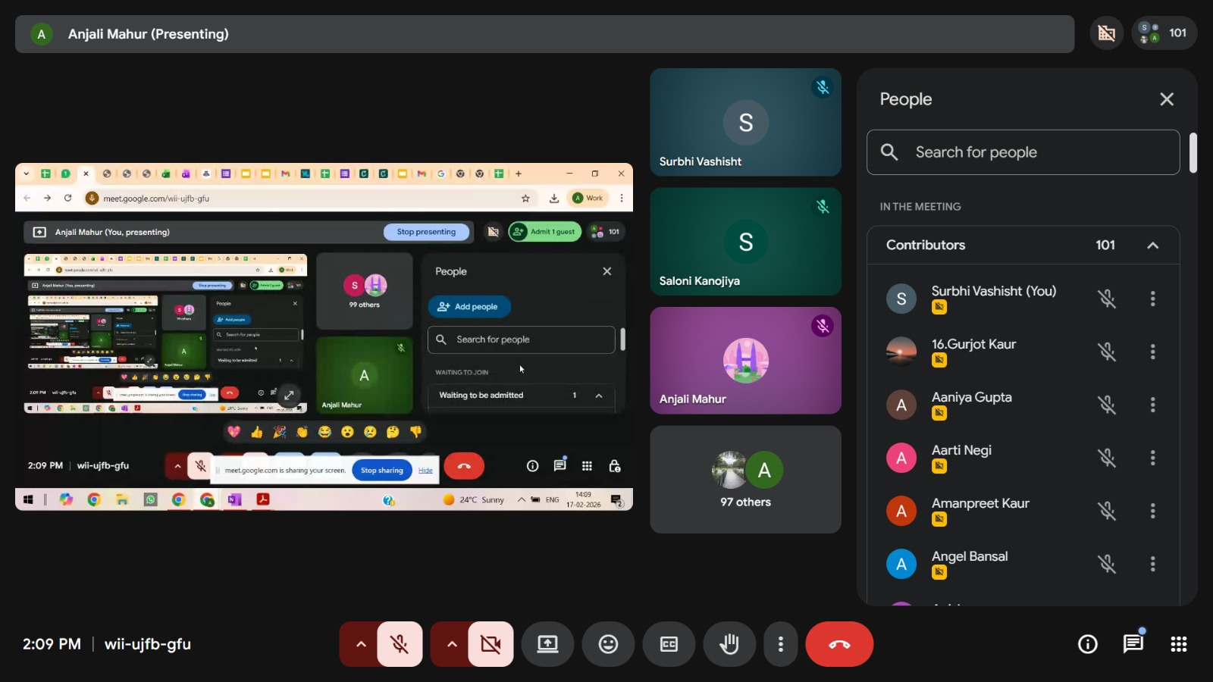Close the People side panel
Screen dimensions: 1213x682
tap(1166, 99)
